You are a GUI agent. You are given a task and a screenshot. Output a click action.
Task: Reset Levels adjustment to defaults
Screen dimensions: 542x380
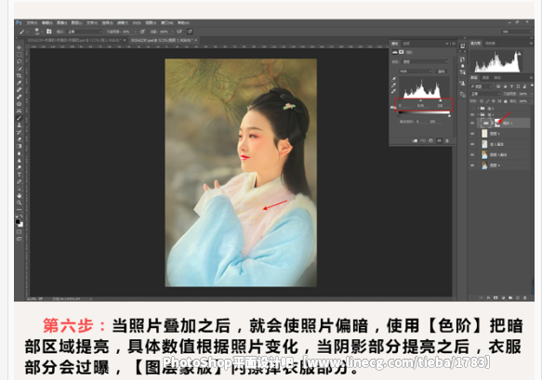pyautogui.click(x=431, y=141)
